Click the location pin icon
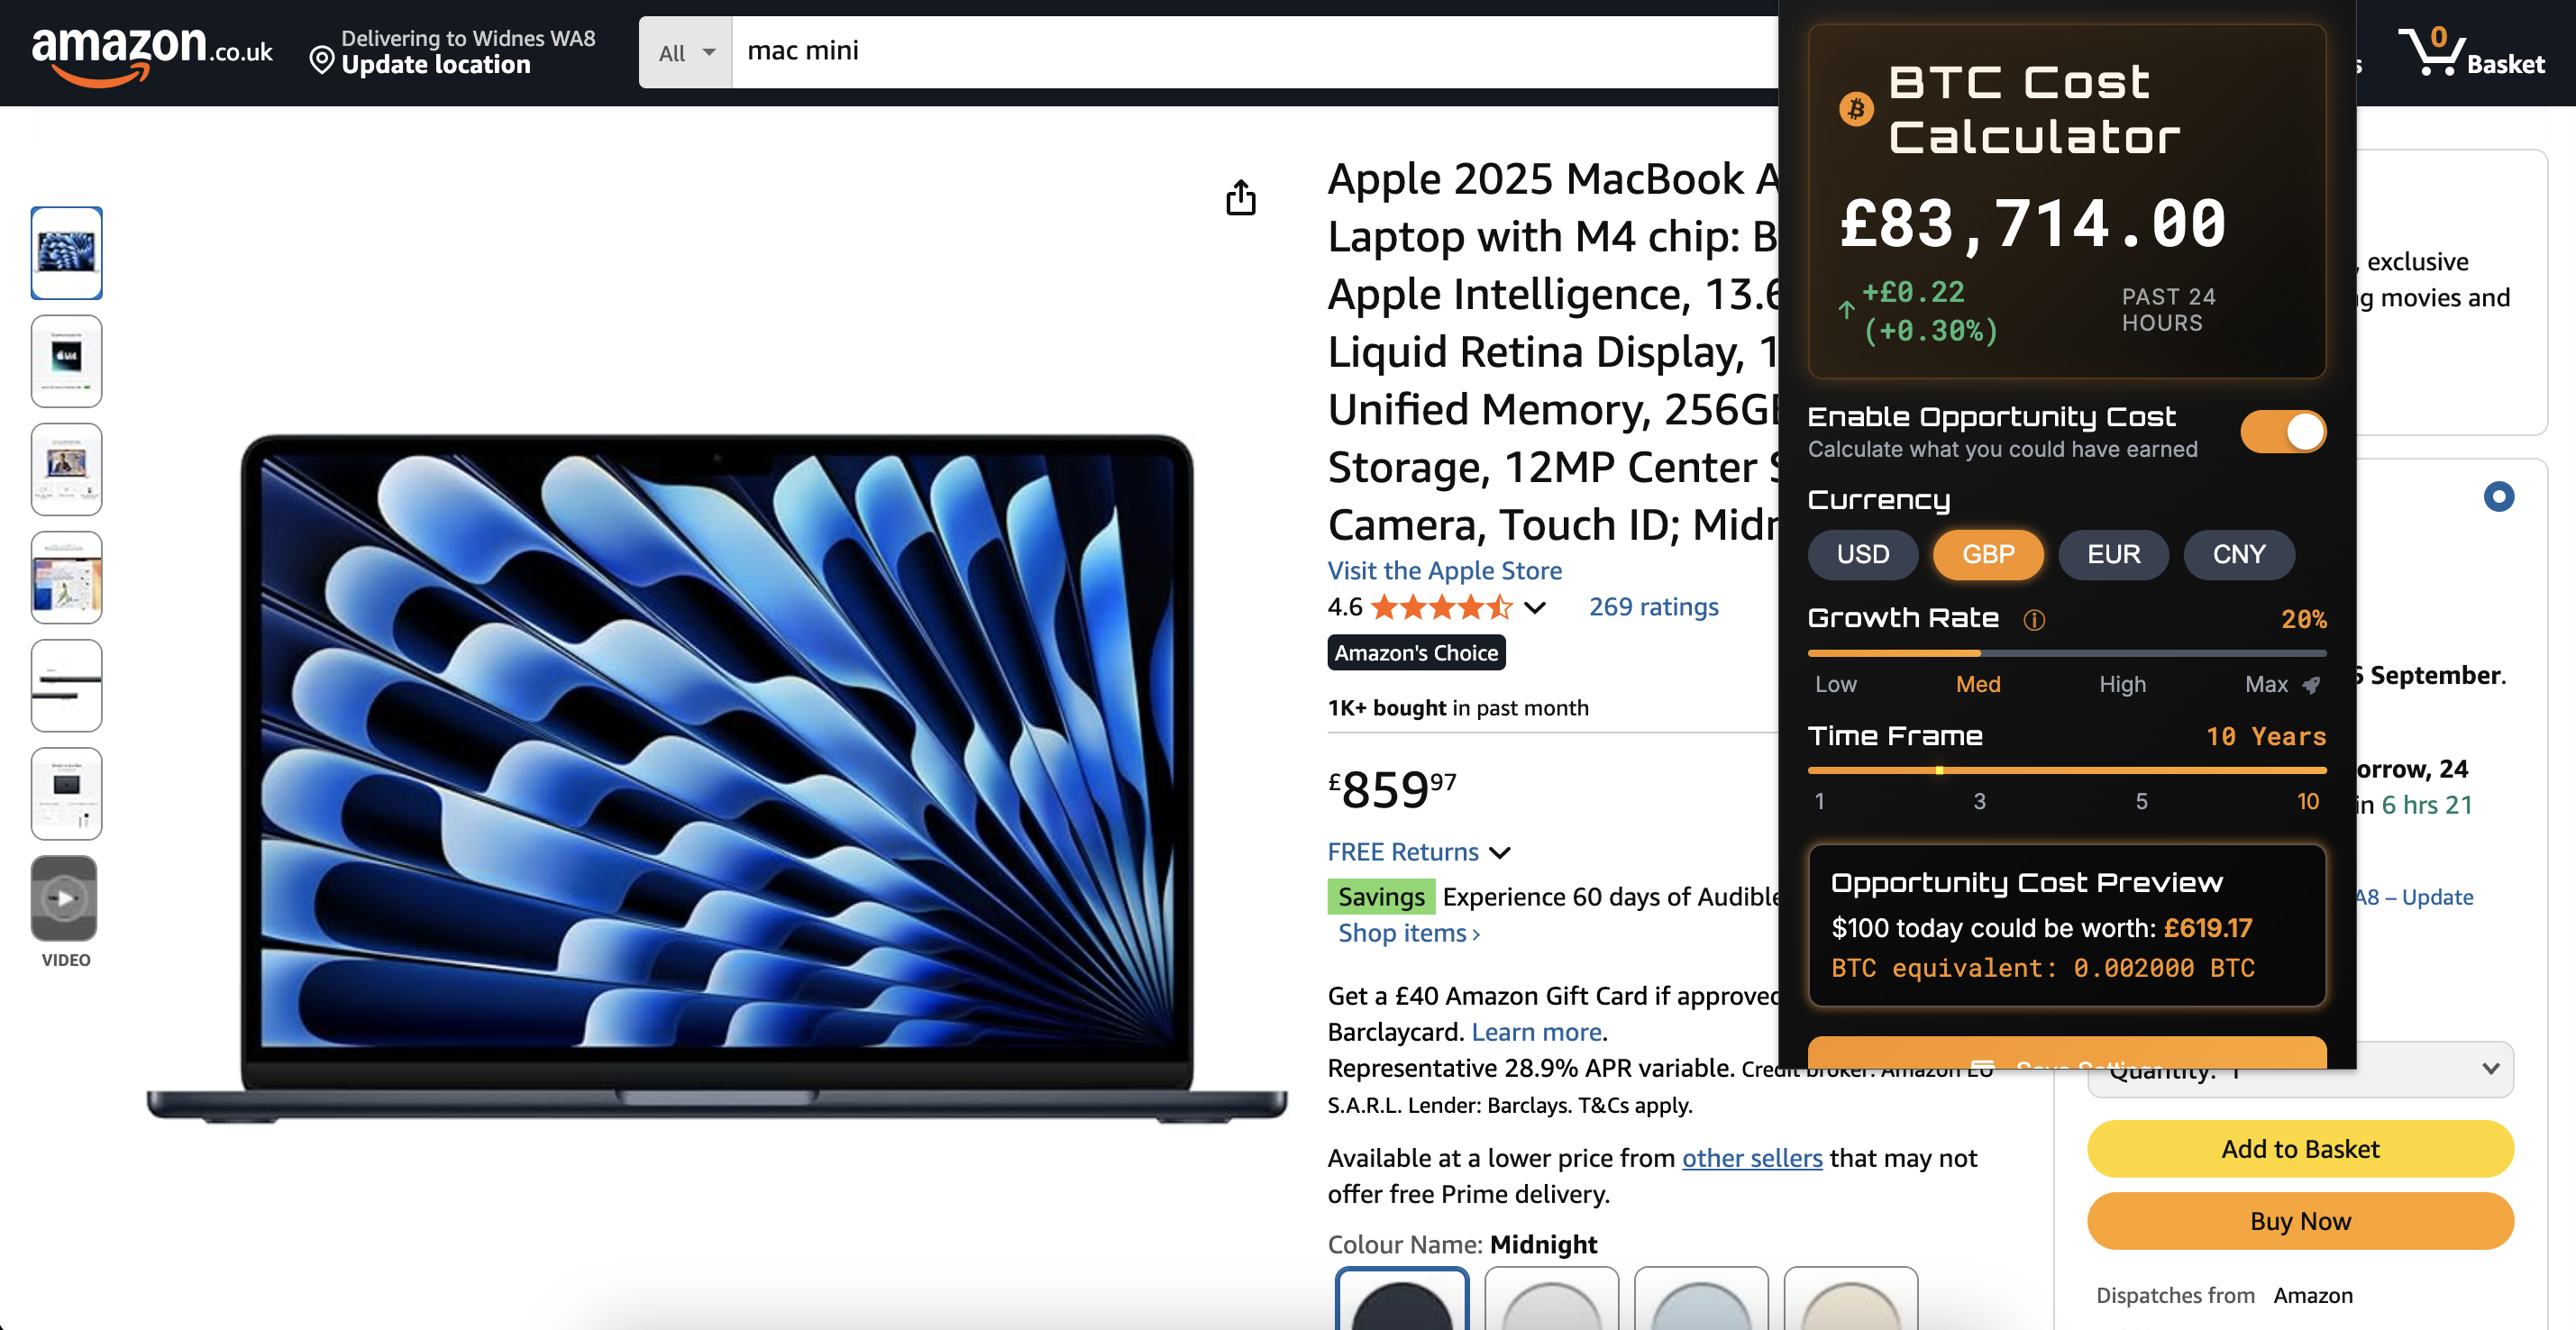The height and width of the screenshot is (1330, 2576). pyautogui.click(x=321, y=61)
